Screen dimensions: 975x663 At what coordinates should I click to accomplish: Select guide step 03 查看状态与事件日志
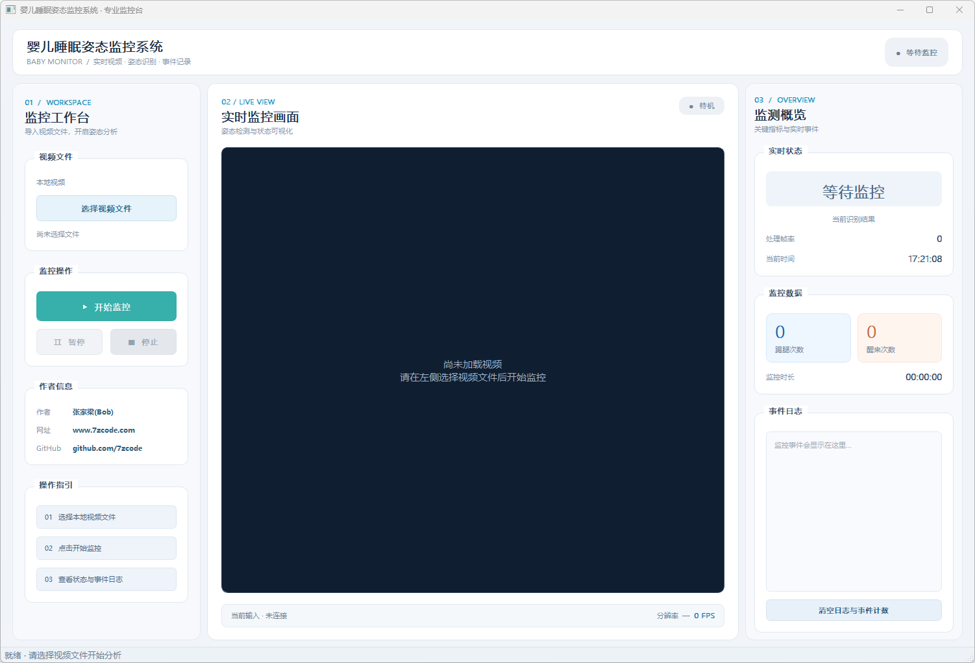click(x=106, y=579)
